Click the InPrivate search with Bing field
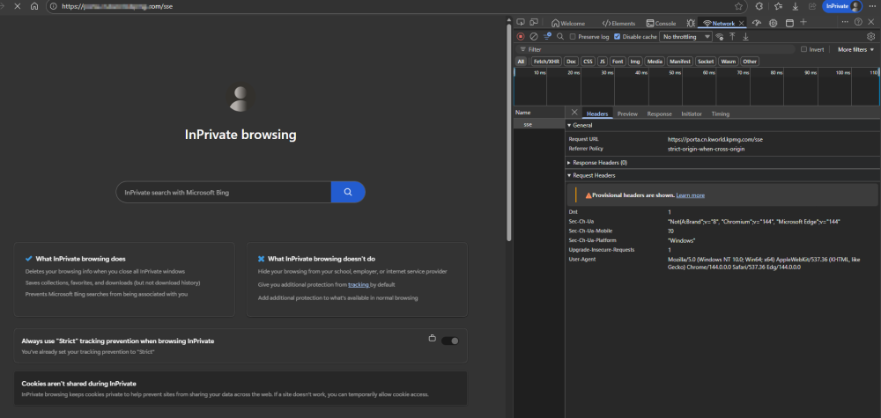This screenshot has width=881, height=418. coord(224,192)
